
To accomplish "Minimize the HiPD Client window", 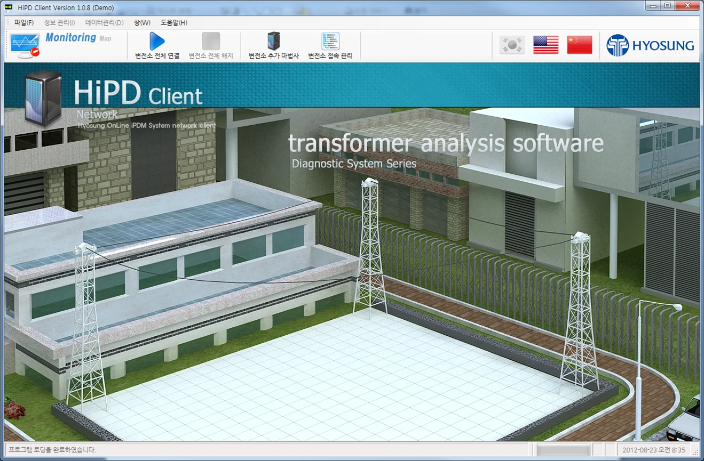I will [653, 5].
